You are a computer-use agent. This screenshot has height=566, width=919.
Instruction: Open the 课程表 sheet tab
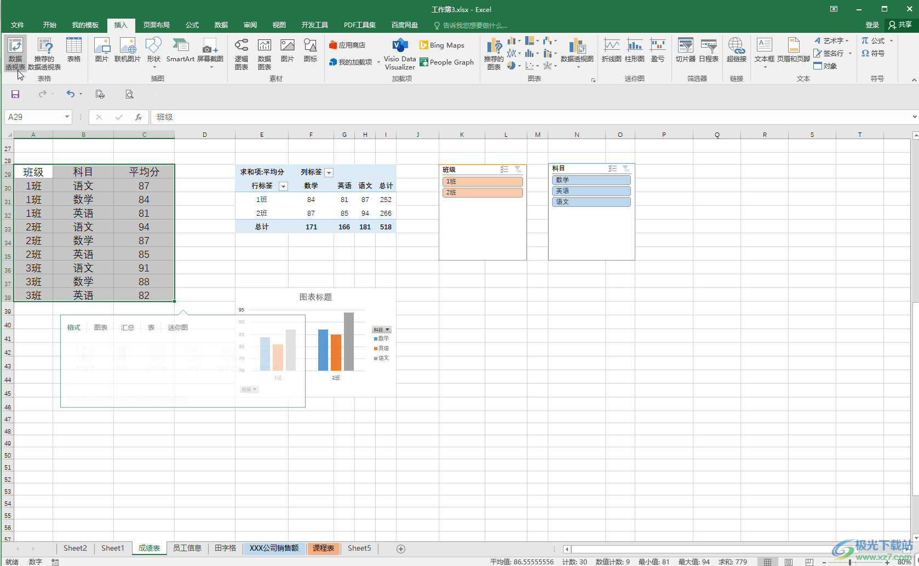point(324,548)
